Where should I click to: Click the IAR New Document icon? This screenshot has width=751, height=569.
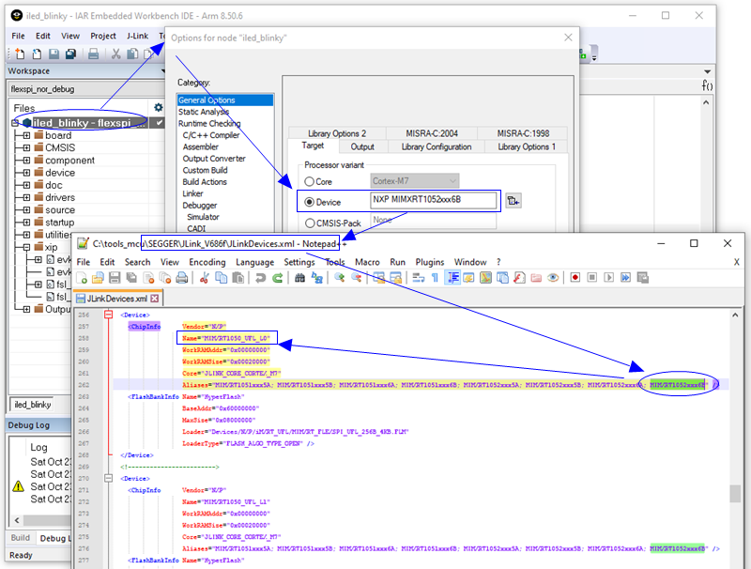click(21, 54)
